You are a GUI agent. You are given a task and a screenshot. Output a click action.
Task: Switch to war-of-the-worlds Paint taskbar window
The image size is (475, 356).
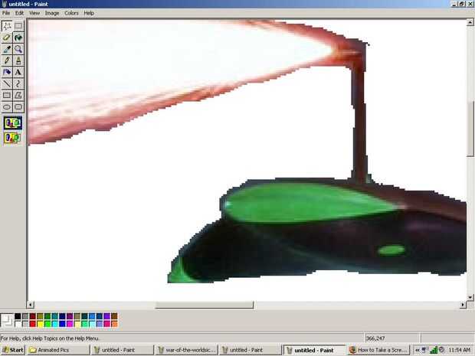(186, 350)
